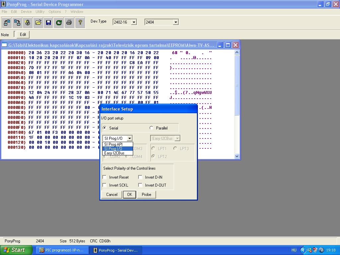Click the Save floppy disk icon
Image resolution: width=340 pixels, height=255 pixels.
(48, 22)
